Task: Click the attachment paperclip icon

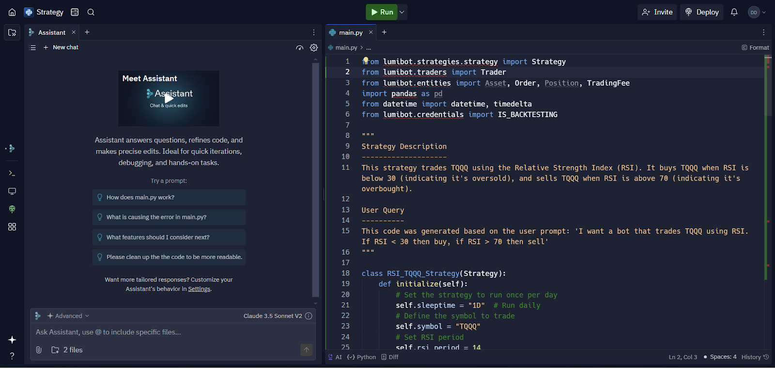Action: pyautogui.click(x=39, y=350)
